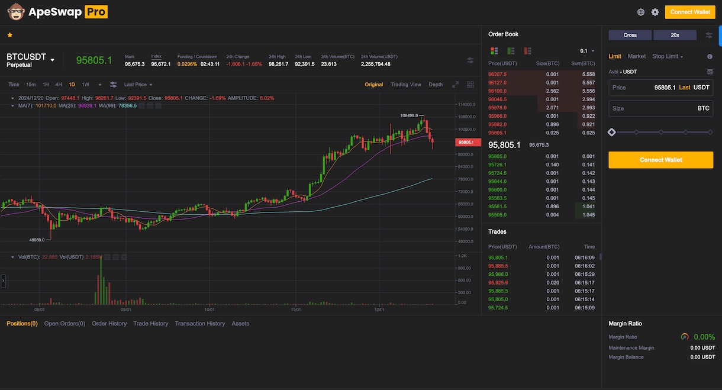Show asks-only order book view
This screenshot has height=390, width=722.
click(527, 51)
